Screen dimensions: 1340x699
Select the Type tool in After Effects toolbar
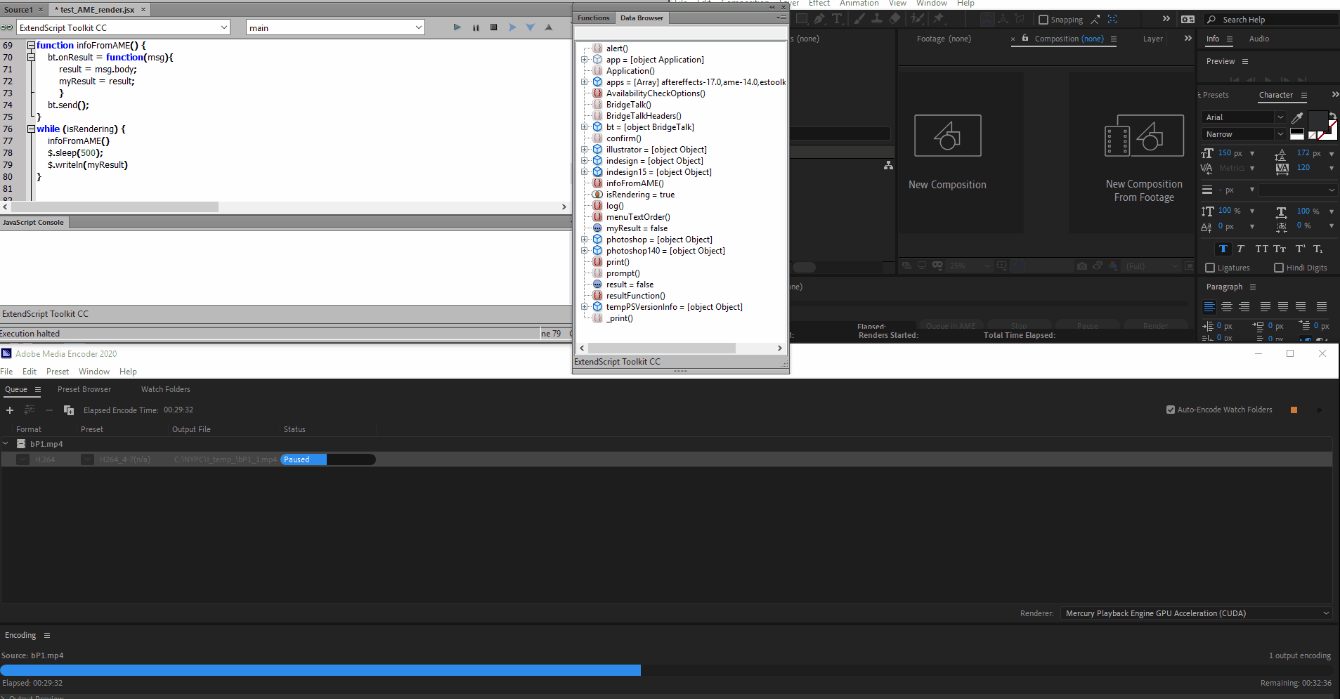(837, 19)
